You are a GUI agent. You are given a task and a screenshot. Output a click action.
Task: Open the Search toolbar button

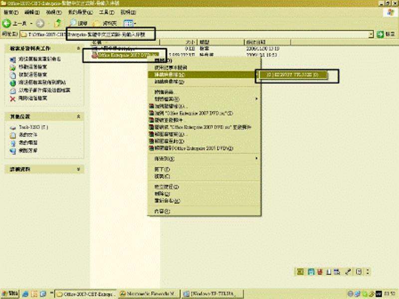coord(78,23)
